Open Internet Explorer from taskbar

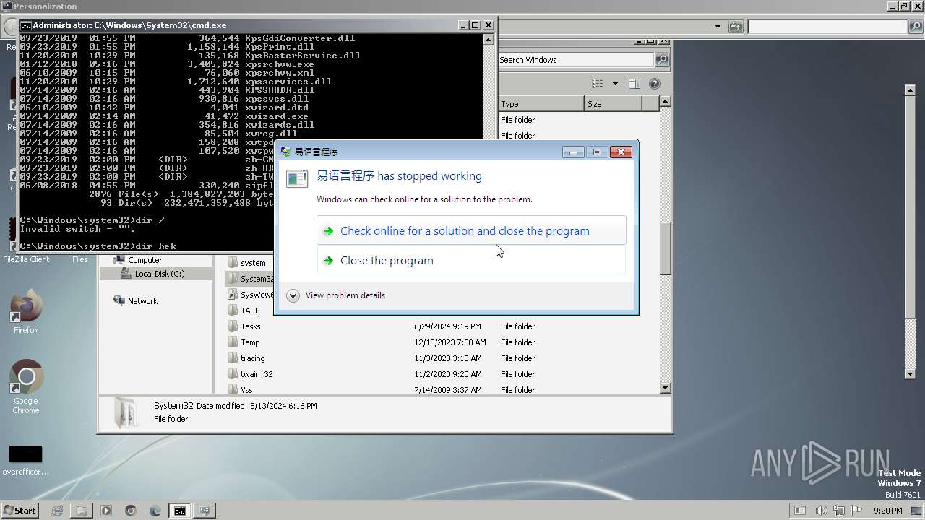tap(57, 511)
